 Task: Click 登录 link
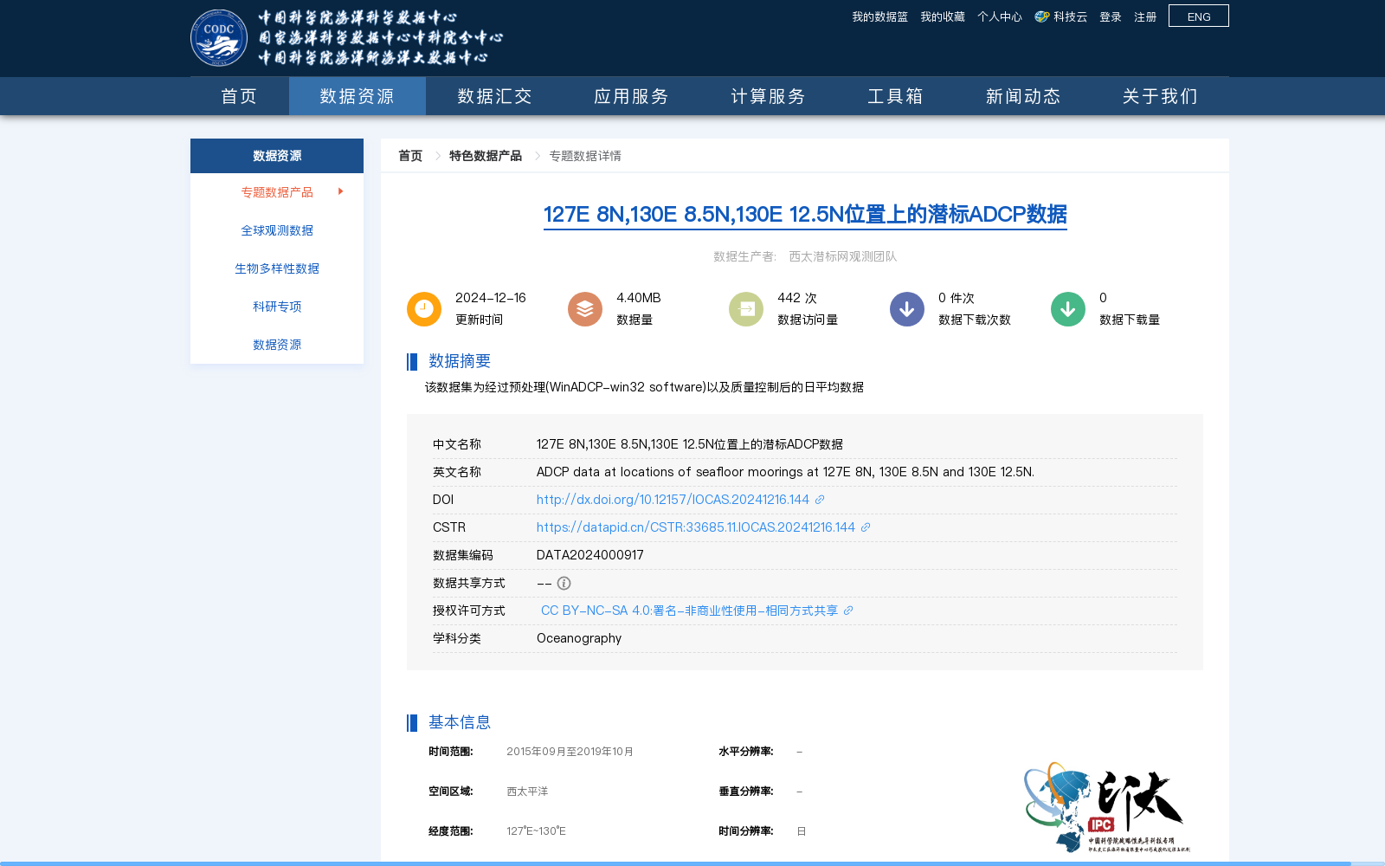tap(1111, 17)
